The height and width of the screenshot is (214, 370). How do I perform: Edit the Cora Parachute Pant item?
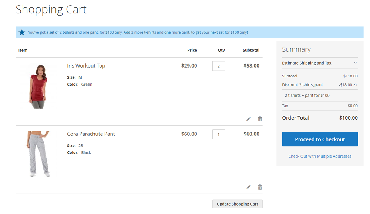click(249, 187)
